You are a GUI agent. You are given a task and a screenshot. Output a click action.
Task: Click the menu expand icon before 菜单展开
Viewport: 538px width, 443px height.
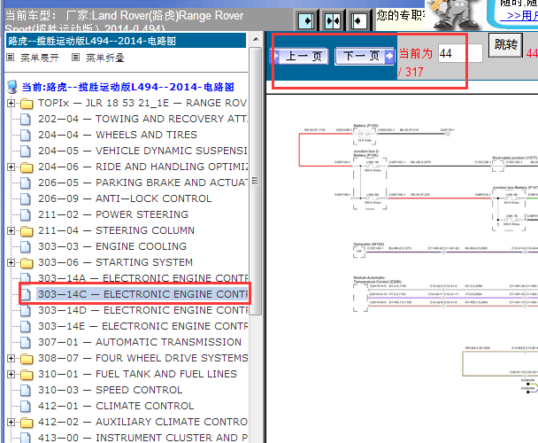(11, 58)
